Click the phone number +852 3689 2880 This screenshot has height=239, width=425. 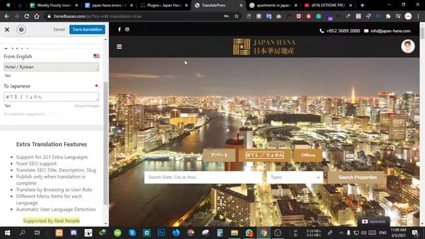tap(343, 31)
